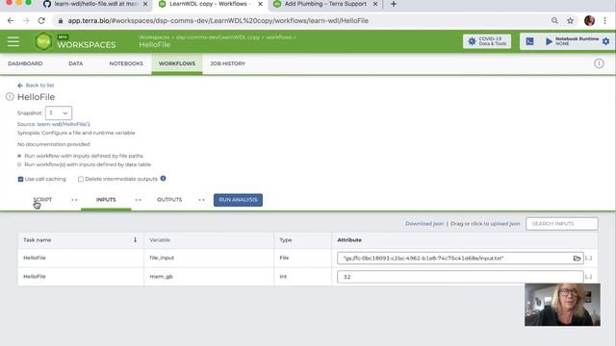Switch to the INPUTS tab
This screenshot has width=616, height=346.
point(106,200)
